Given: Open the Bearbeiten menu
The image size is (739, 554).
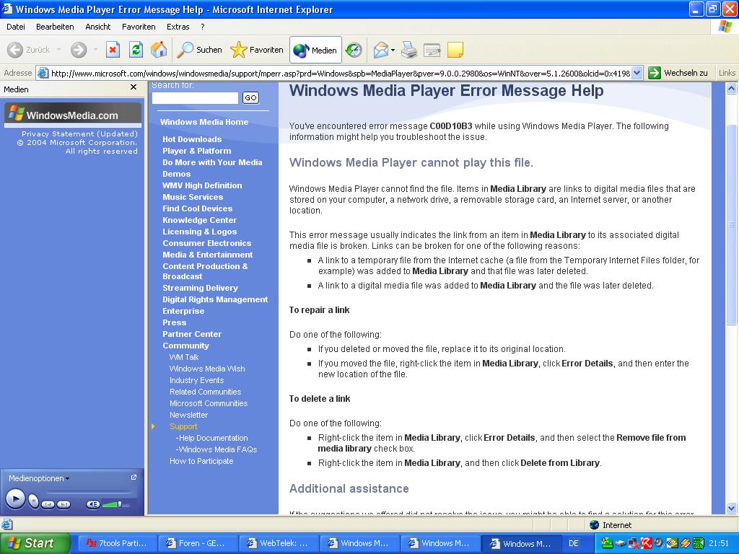Looking at the screenshot, I should pos(55,27).
